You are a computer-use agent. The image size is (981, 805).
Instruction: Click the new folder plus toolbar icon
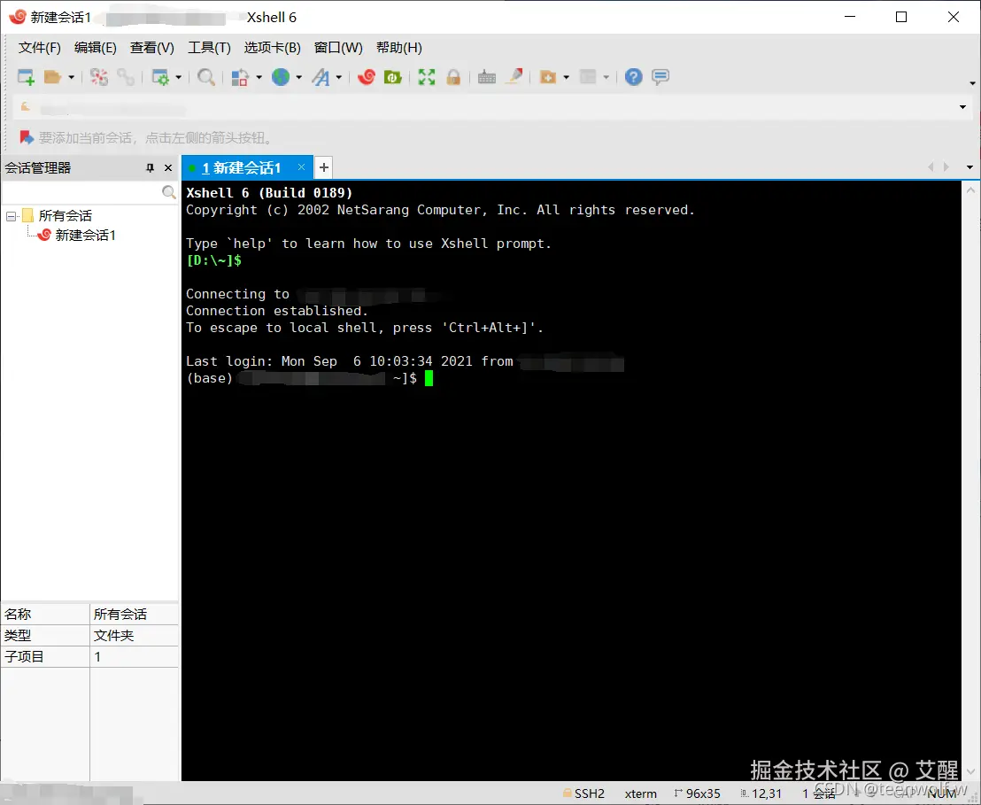tap(548, 77)
